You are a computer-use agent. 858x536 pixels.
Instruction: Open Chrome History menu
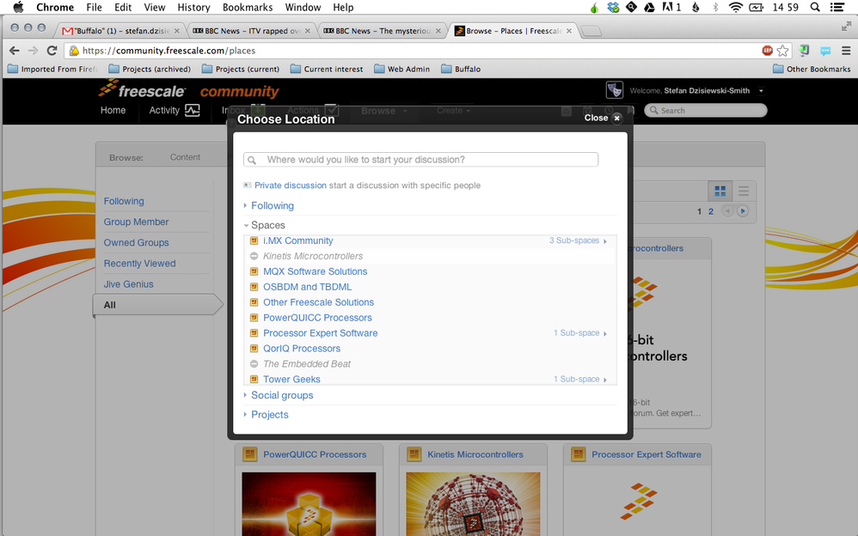coord(193,7)
